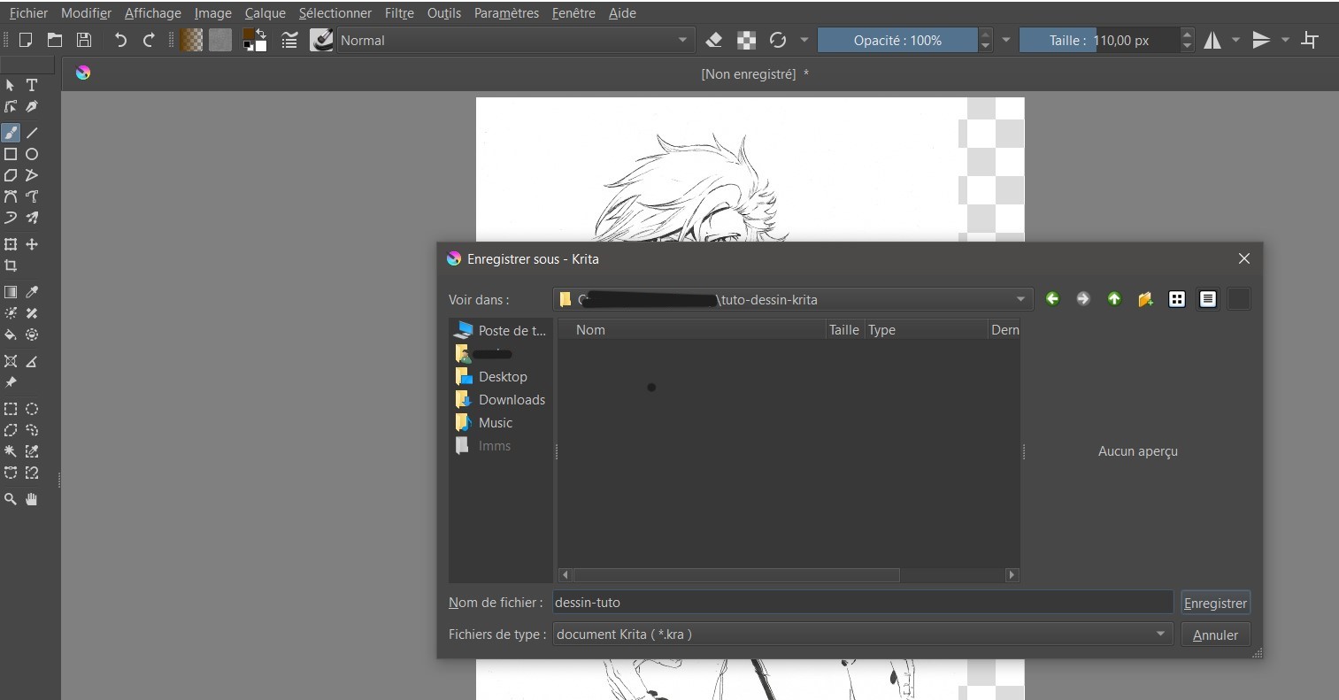Click the Enregistrer button
Screen dimensions: 1339x700
pos(1215,603)
